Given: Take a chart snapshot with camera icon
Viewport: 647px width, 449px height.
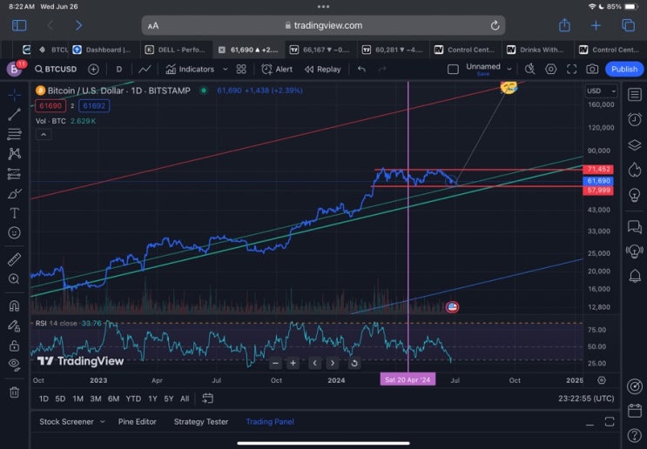Looking at the screenshot, I should [592, 70].
